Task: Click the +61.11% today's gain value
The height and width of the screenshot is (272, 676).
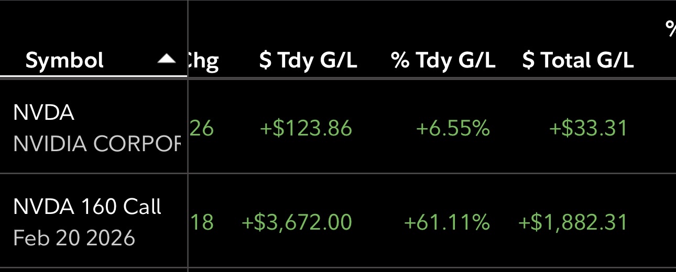Action: 447,222
